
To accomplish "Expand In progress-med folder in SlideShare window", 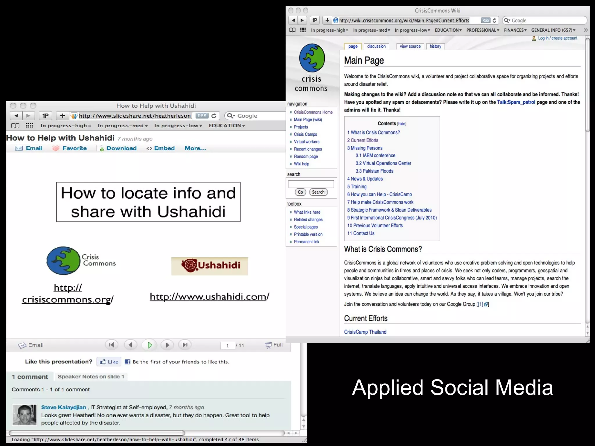I will point(123,125).
